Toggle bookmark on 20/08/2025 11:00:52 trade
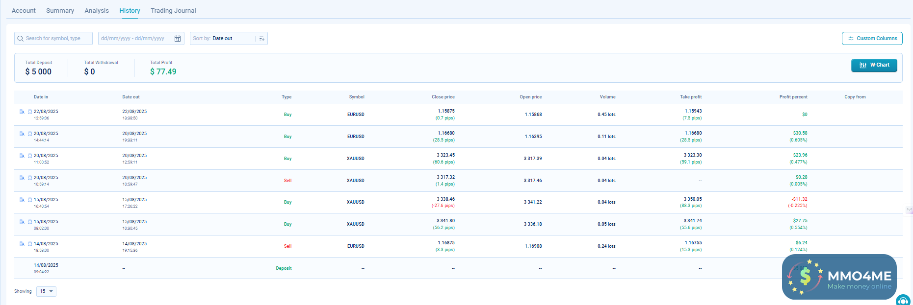Screen dimensions: 913x305 [30, 156]
